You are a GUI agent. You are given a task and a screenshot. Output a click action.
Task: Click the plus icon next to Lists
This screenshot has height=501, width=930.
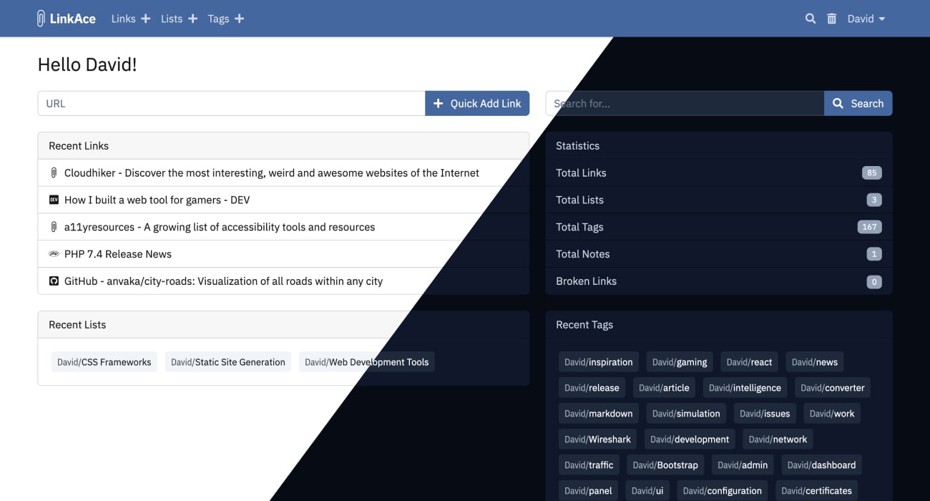(192, 18)
